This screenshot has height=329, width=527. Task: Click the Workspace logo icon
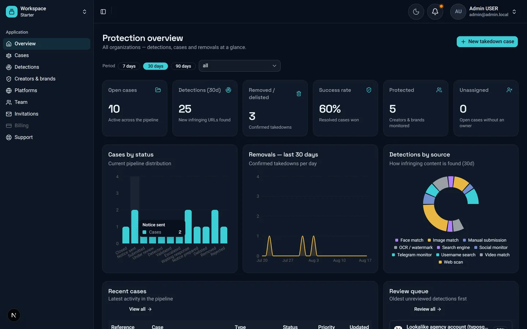12,12
